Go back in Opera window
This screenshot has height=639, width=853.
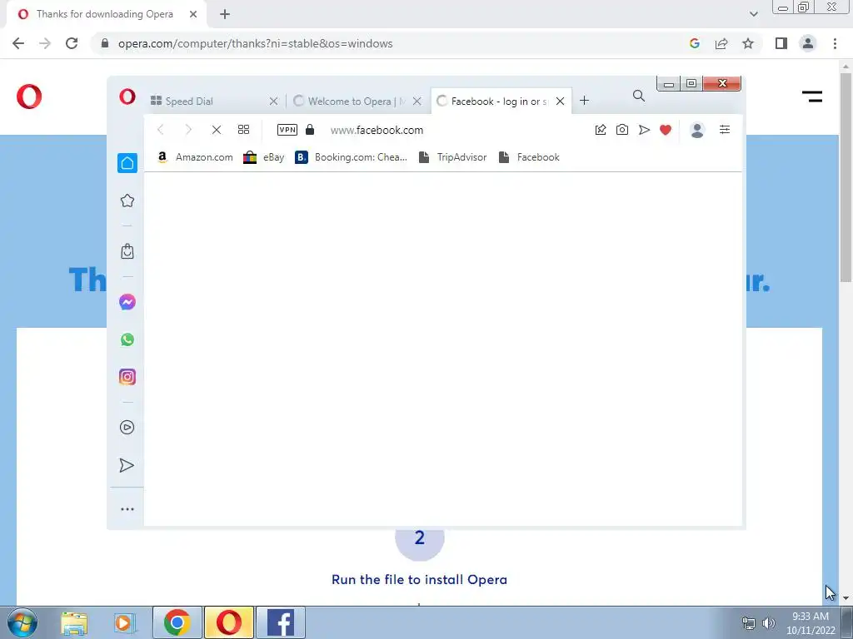161,129
